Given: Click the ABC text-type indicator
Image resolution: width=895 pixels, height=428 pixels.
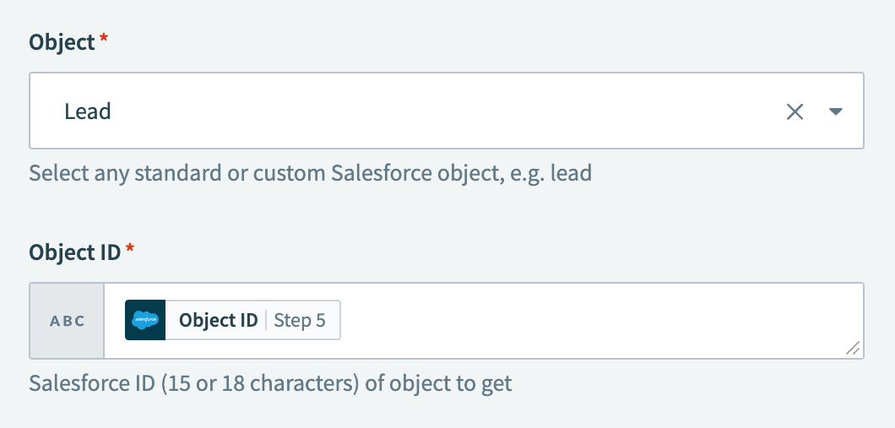Looking at the screenshot, I should (68, 321).
